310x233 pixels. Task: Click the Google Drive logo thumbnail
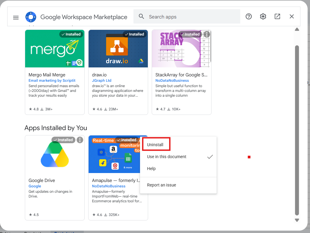[55, 154]
